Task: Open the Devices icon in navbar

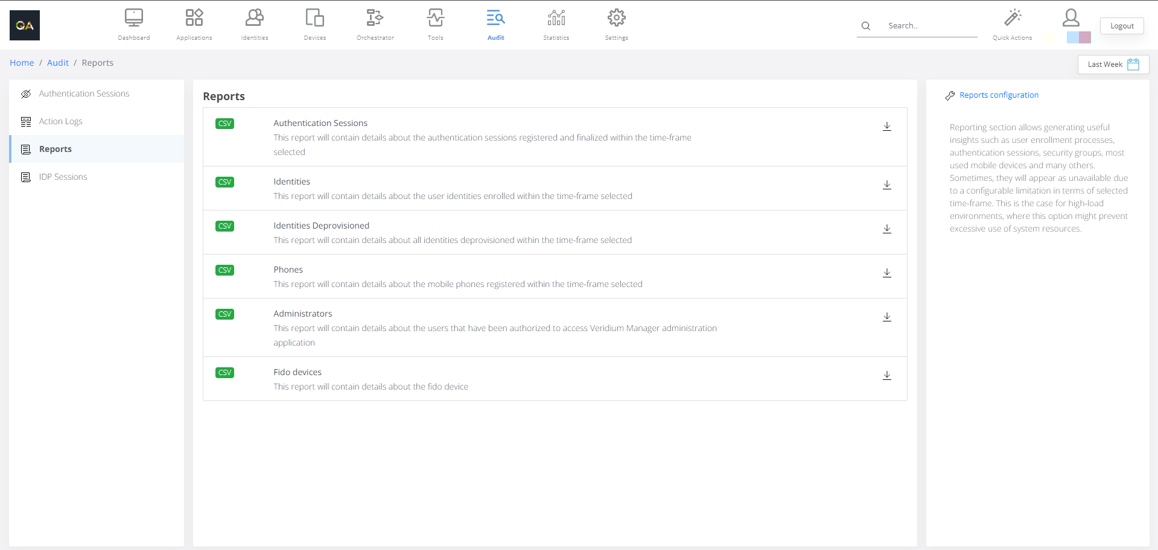Action: tap(315, 18)
